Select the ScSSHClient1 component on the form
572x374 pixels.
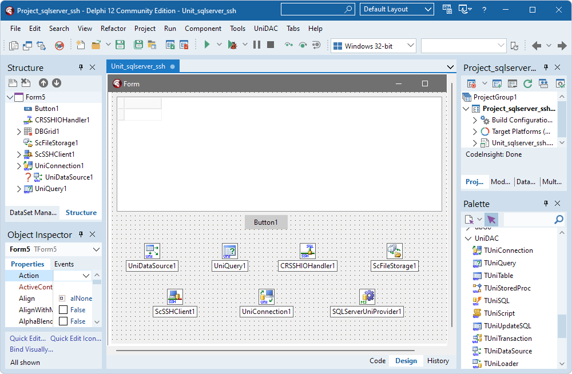(176, 297)
